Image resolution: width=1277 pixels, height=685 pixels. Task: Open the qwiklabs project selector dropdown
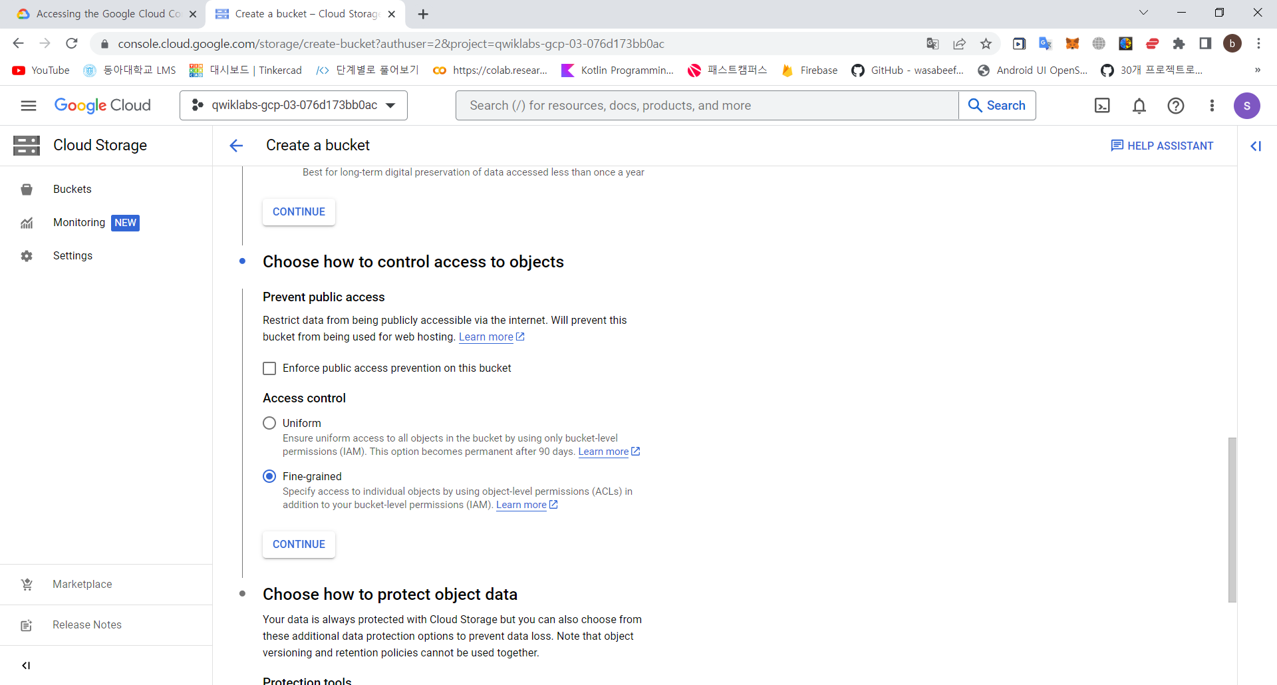[293, 105]
